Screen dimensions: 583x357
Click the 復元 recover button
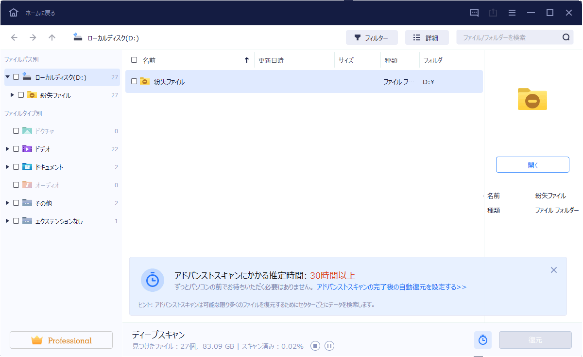pyautogui.click(x=535, y=340)
